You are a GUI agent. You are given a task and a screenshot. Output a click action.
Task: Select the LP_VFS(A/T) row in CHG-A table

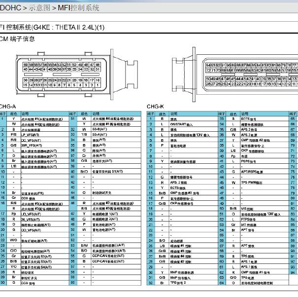point(34,135)
